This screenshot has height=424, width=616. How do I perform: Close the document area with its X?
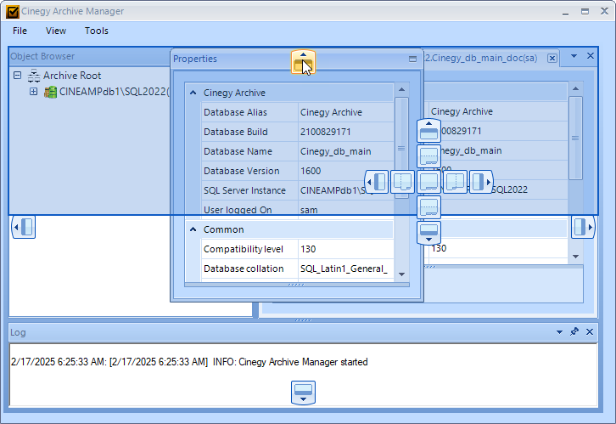tap(590, 56)
